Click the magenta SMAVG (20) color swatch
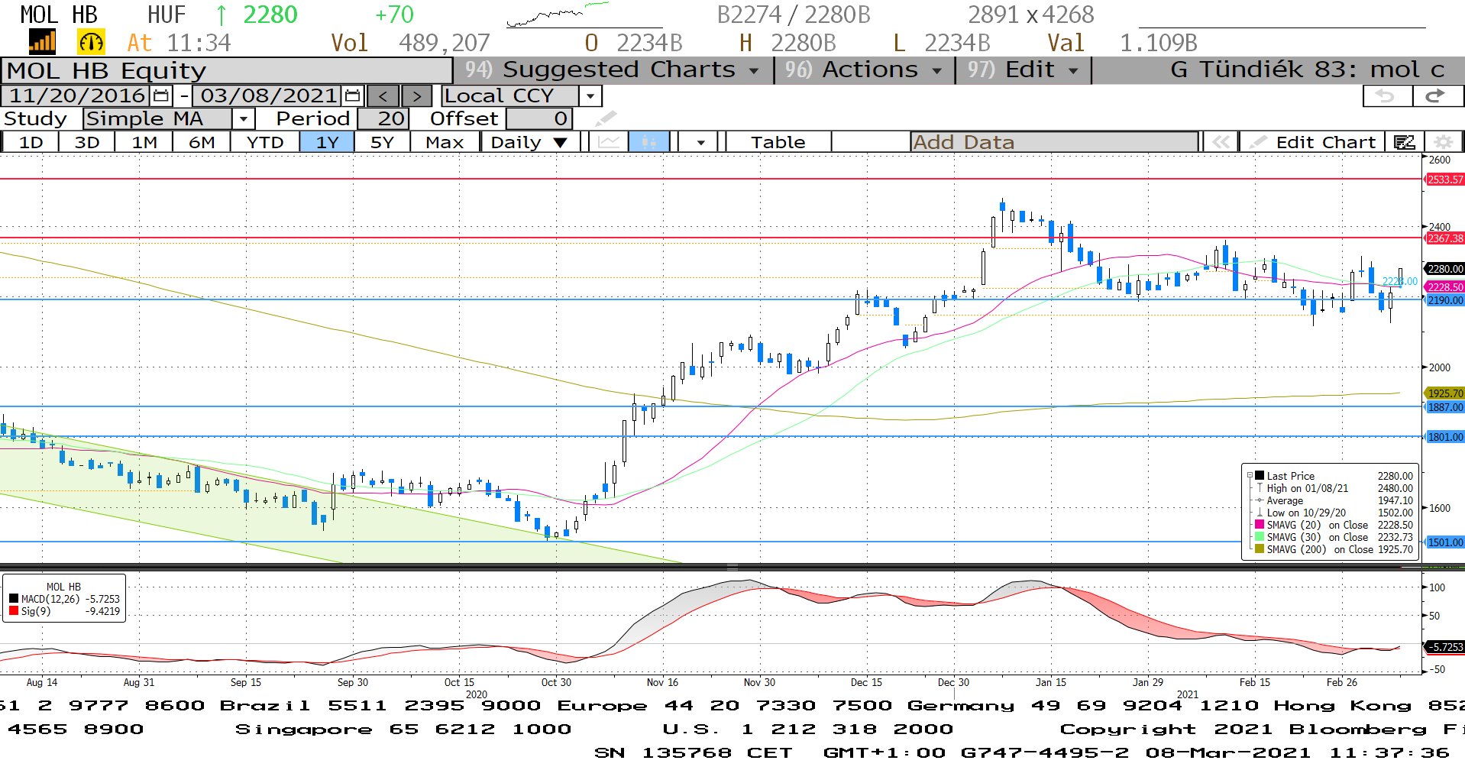 click(x=1260, y=525)
